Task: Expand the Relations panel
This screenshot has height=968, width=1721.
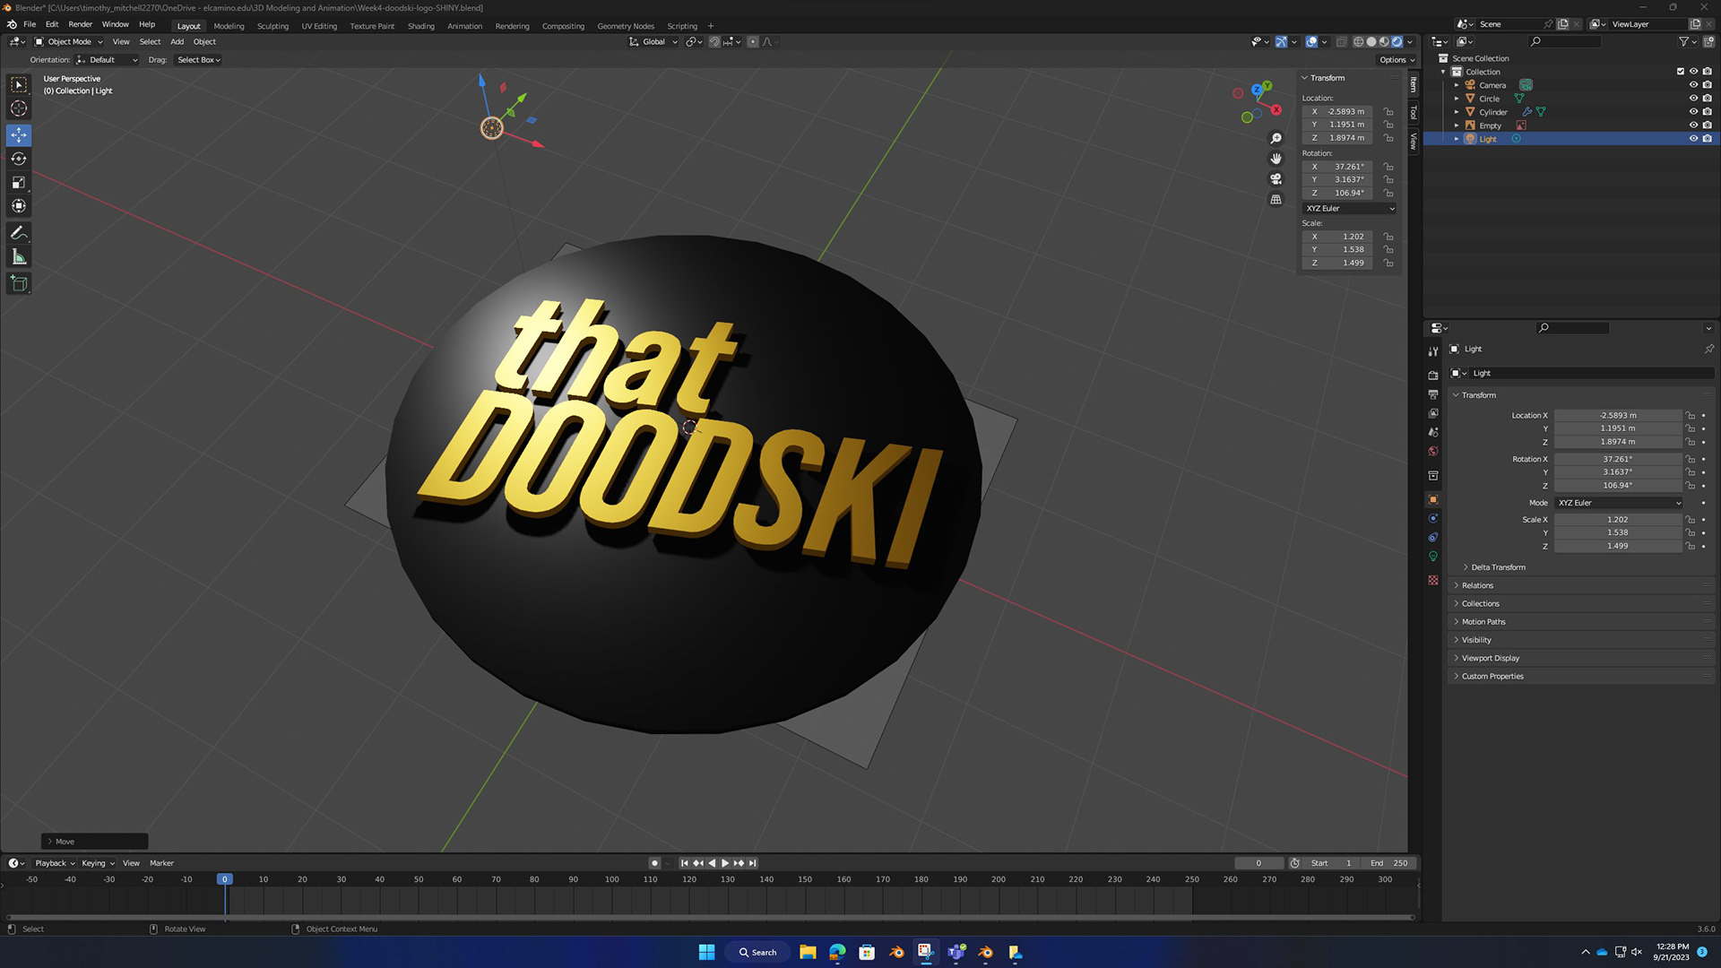Action: 1476,585
